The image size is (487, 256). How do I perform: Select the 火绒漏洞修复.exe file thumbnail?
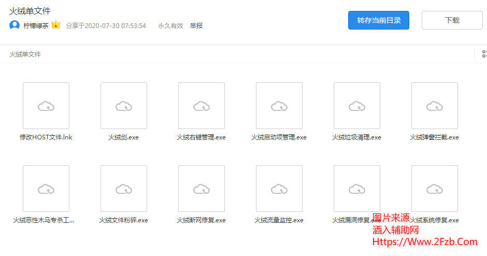357,189
